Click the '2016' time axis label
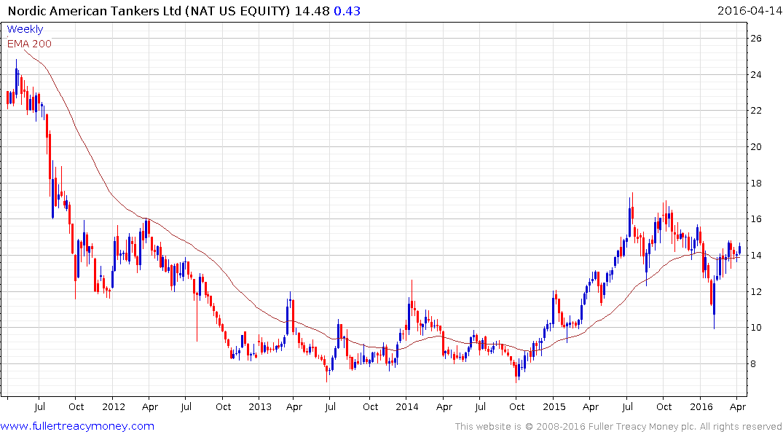 pyautogui.click(x=701, y=407)
